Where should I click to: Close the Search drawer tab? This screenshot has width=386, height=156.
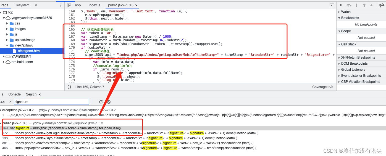[x=40, y=94]
